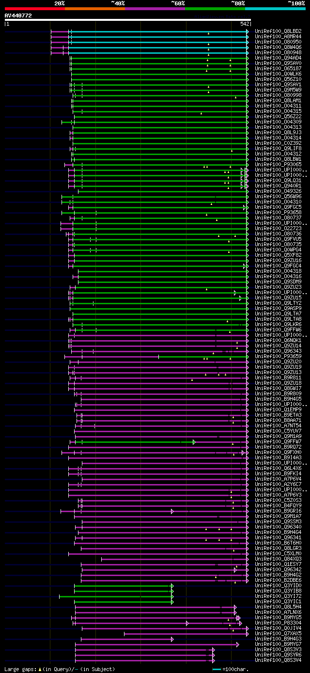Click the cyan alignment bar for UniRef100_Q8LBD2
The width and height of the screenshot is (310, 673).
(x=158, y=31)
